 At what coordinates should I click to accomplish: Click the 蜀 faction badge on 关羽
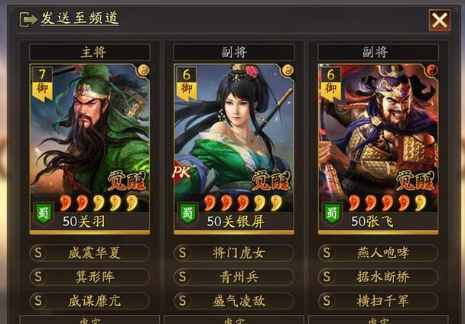point(44,214)
